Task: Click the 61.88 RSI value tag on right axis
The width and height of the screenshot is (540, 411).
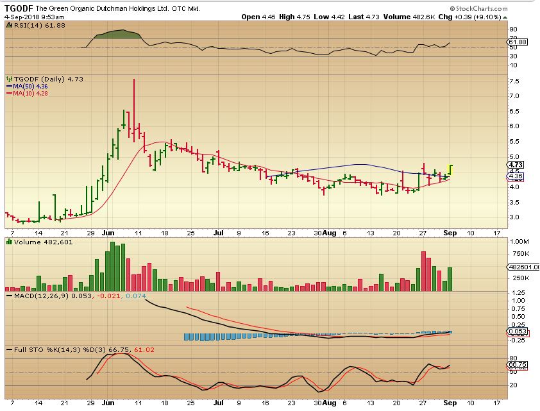Action: pyautogui.click(x=518, y=42)
